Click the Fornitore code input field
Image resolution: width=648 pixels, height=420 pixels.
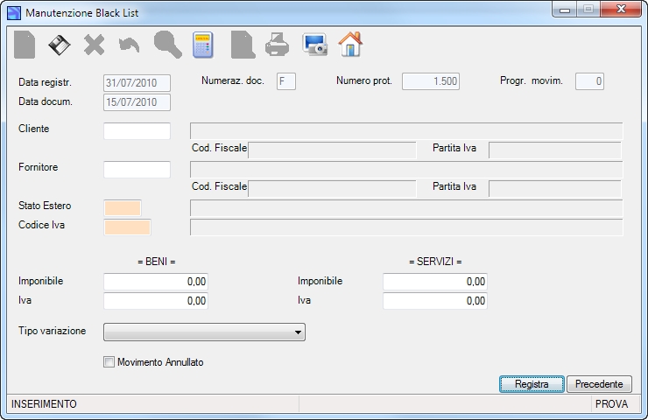pos(137,170)
